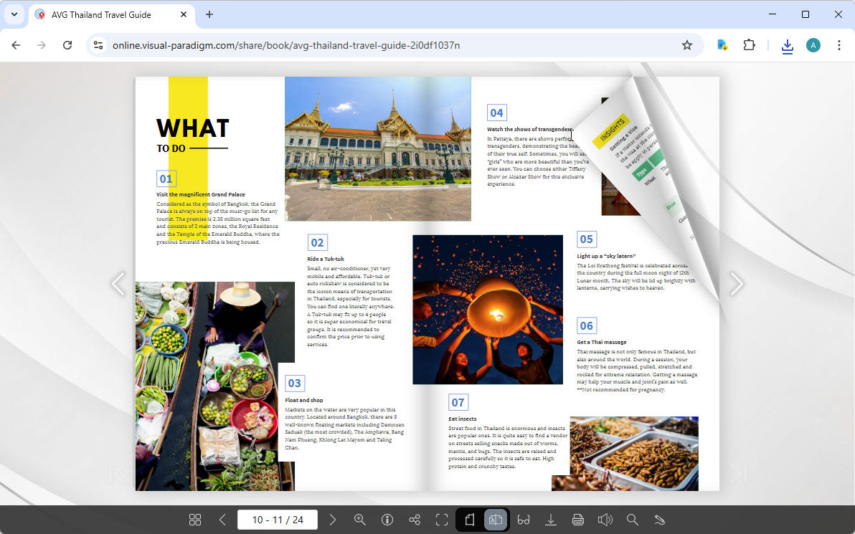Print the travel guide
Image resolution: width=855 pixels, height=534 pixels.
[578, 519]
